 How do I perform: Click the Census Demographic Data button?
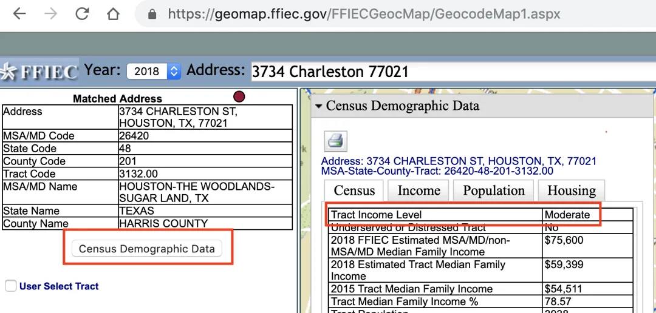pos(147,249)
